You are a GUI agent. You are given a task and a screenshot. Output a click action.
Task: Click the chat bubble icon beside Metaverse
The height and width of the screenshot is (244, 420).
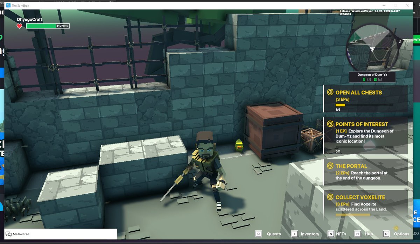pos(8,234)
